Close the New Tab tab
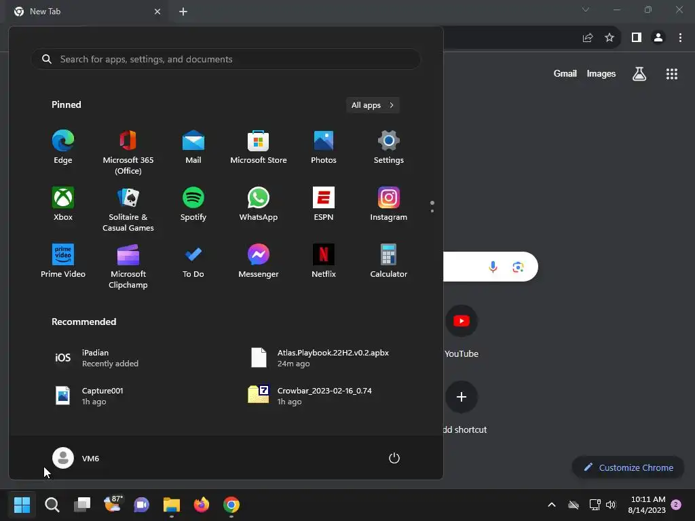Screen dimensions: 695x521 157,12
